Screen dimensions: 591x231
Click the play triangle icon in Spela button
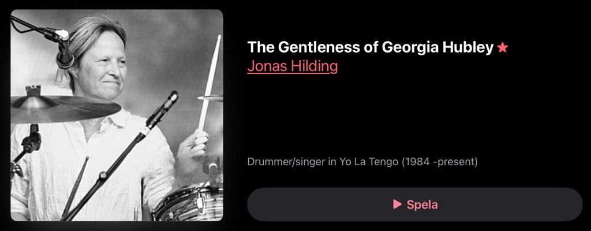pyautogui.click(x=397, y=204)
